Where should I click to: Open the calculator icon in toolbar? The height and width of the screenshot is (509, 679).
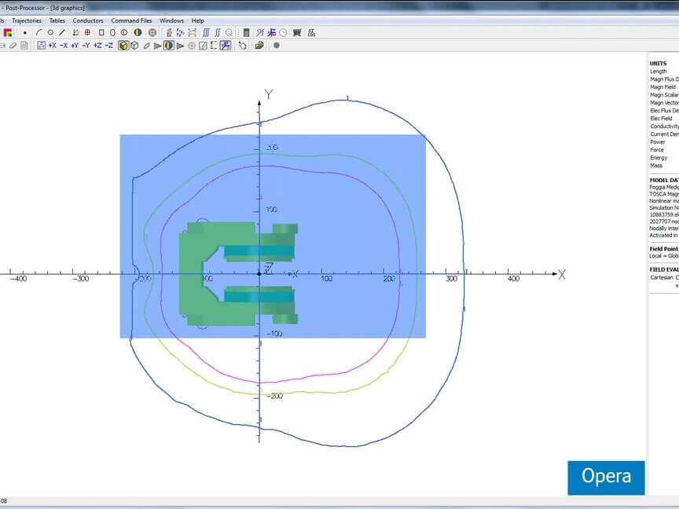point(246,33)
